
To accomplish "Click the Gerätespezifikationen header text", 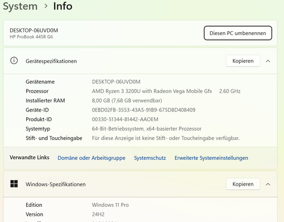I will (51, 61).
